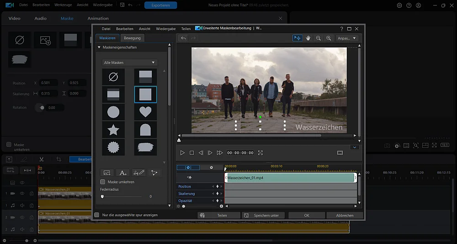
Task: Choose the arch mask shape
Action: click(x=145, y=130)
